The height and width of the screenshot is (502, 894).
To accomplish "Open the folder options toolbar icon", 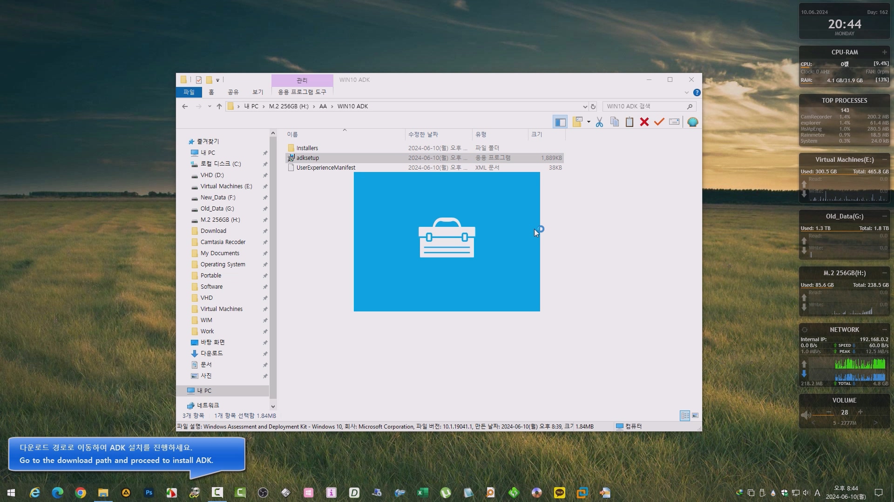I will tap(578, 122).
